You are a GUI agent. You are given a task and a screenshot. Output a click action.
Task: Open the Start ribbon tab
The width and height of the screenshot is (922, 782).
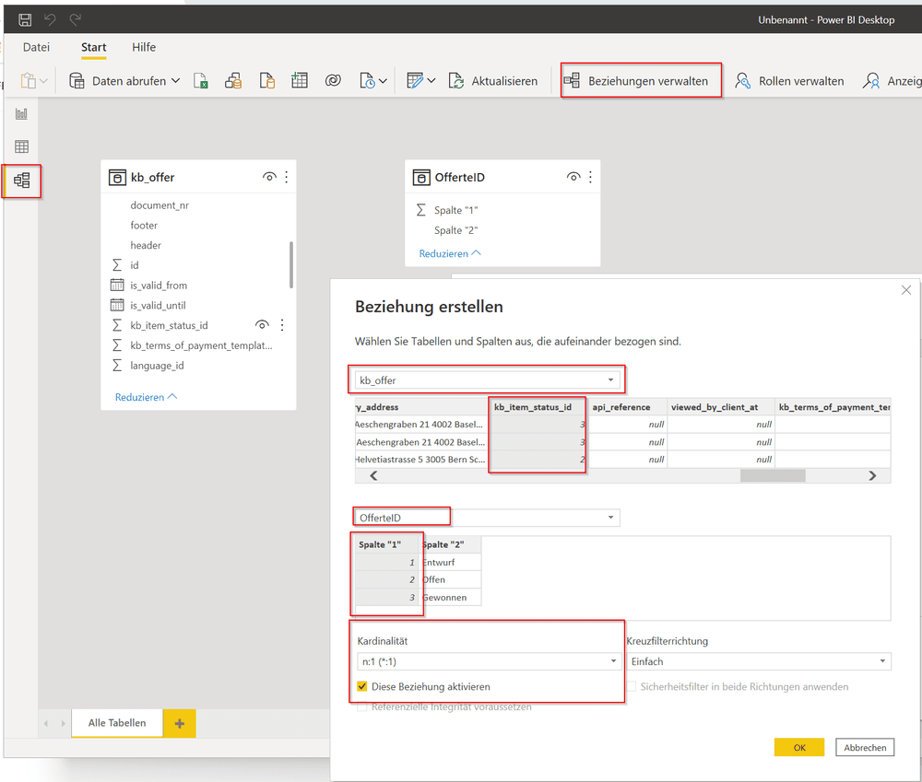(93, 47)
